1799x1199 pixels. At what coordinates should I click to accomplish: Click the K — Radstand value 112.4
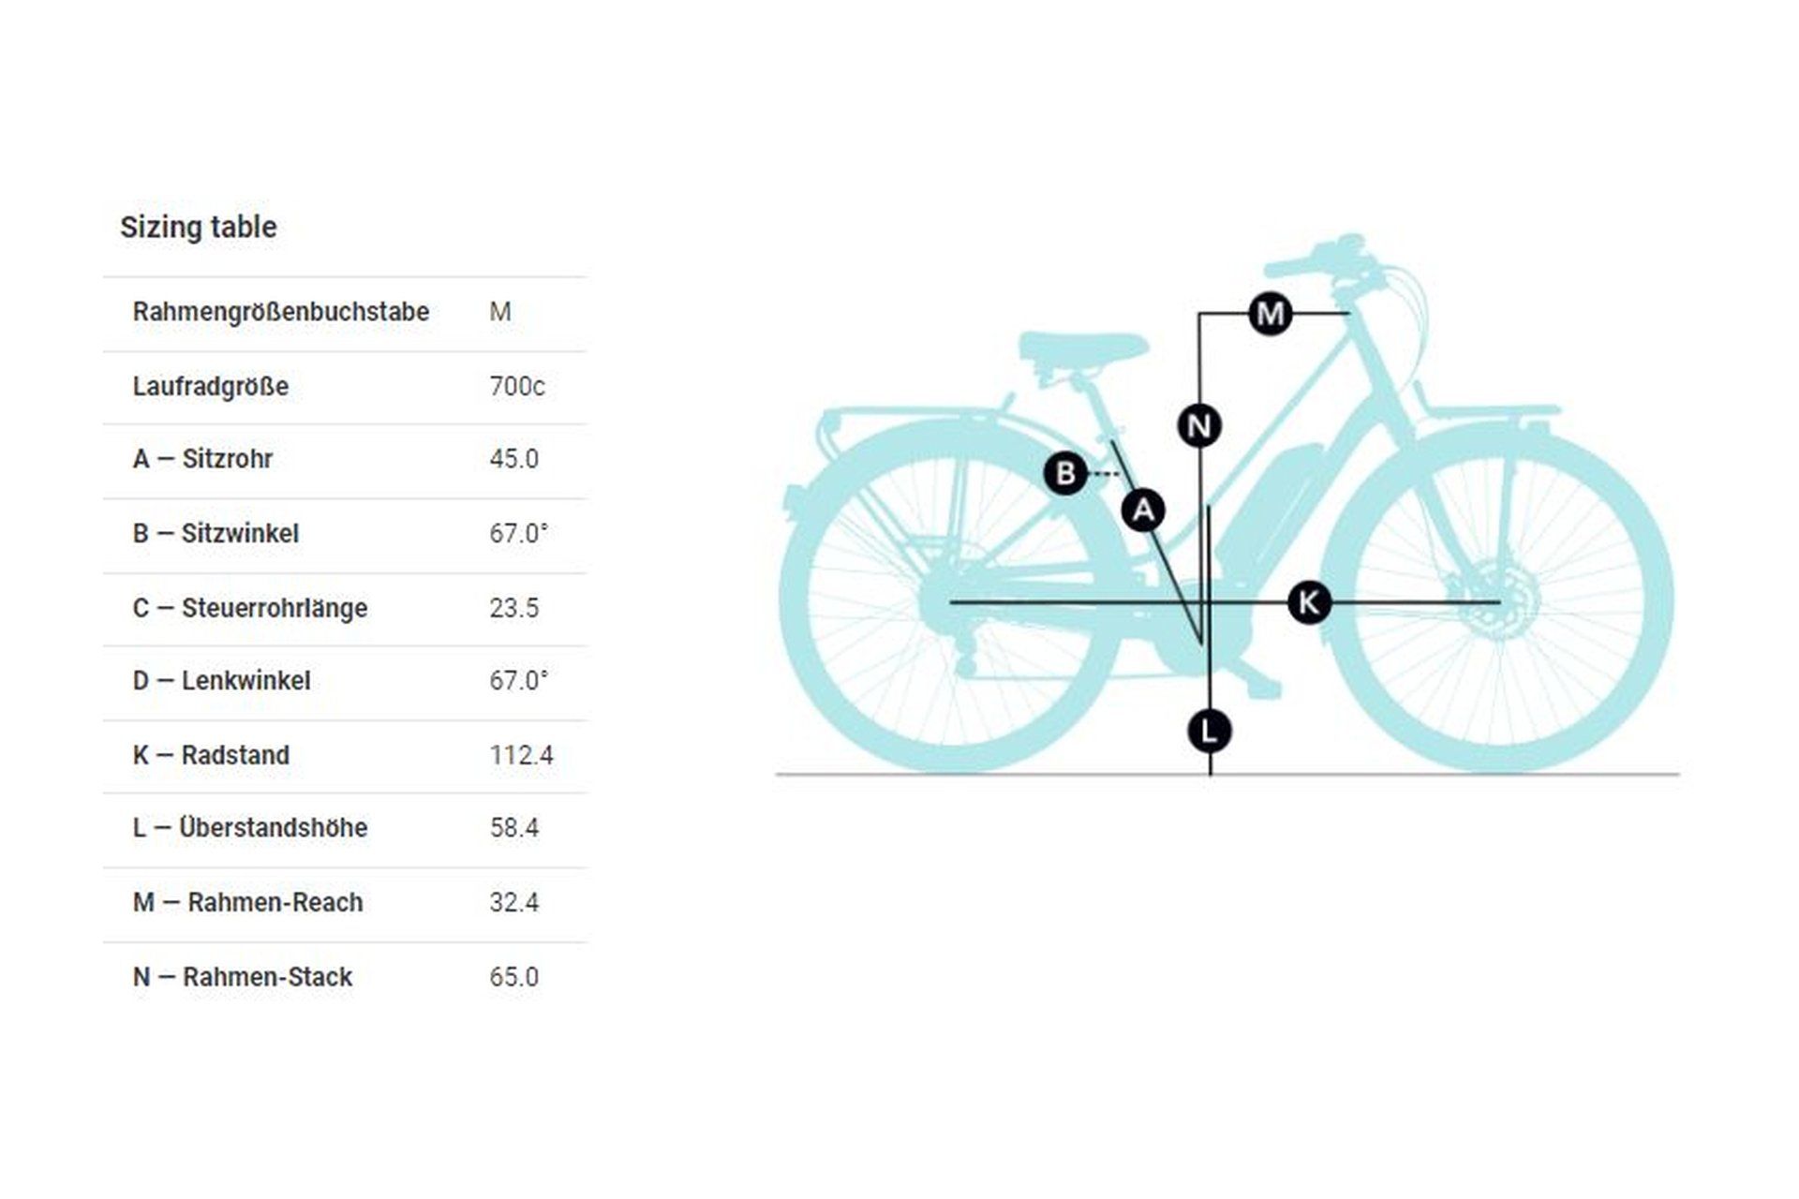pyautogui.click(x=521, y=755)
